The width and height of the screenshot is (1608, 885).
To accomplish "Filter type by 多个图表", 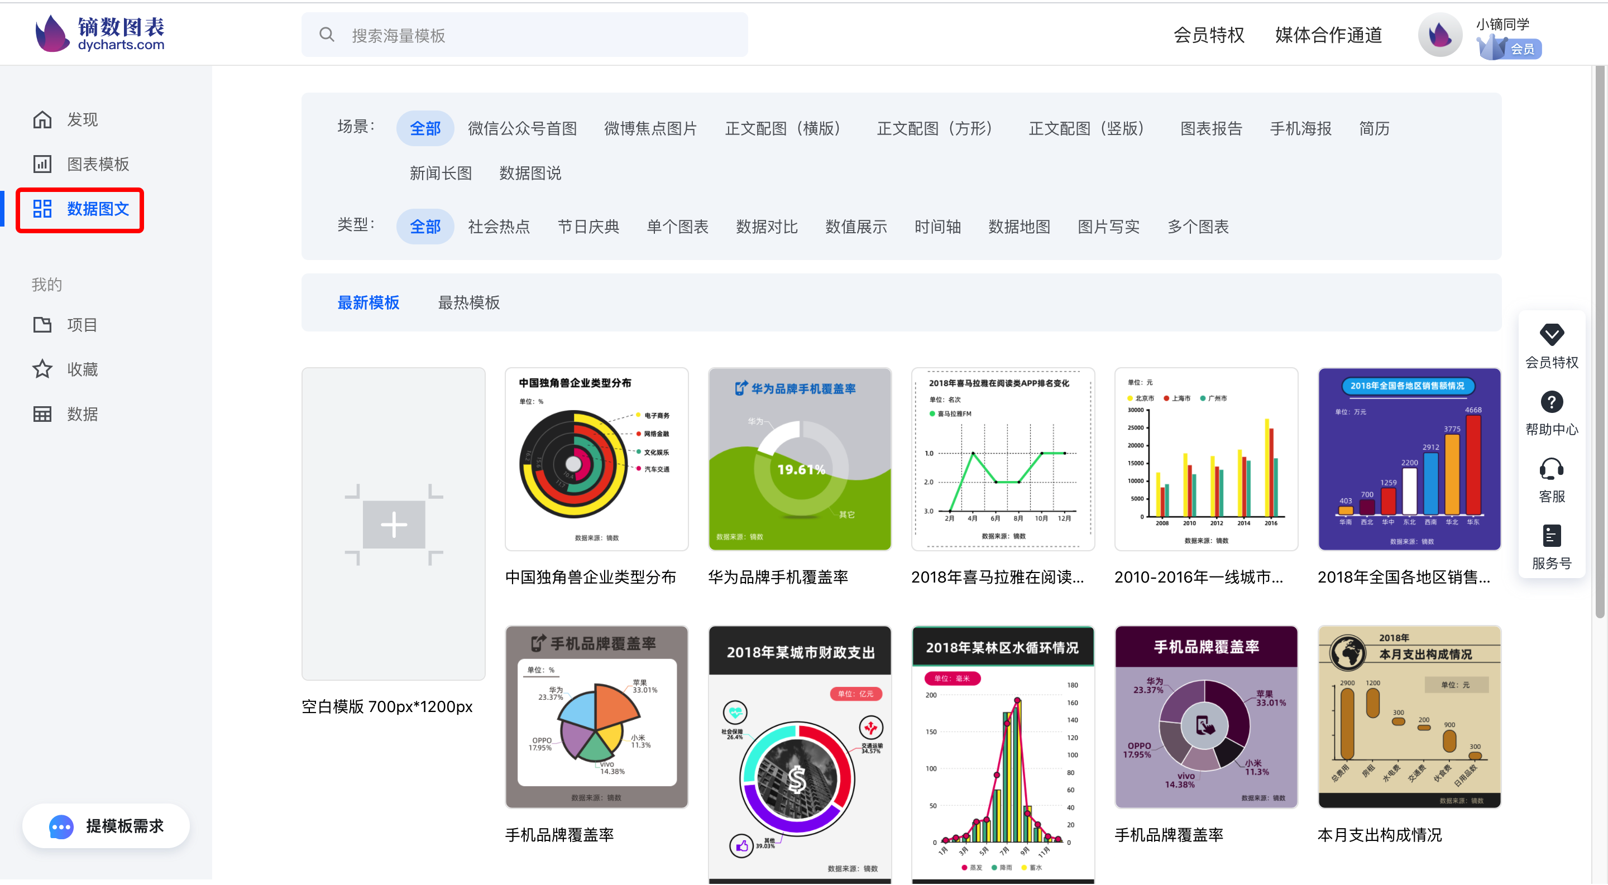I will click(1198, 227).
